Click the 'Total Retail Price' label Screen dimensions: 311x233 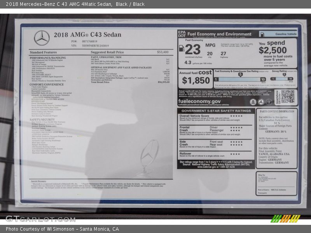pos(100,82)
